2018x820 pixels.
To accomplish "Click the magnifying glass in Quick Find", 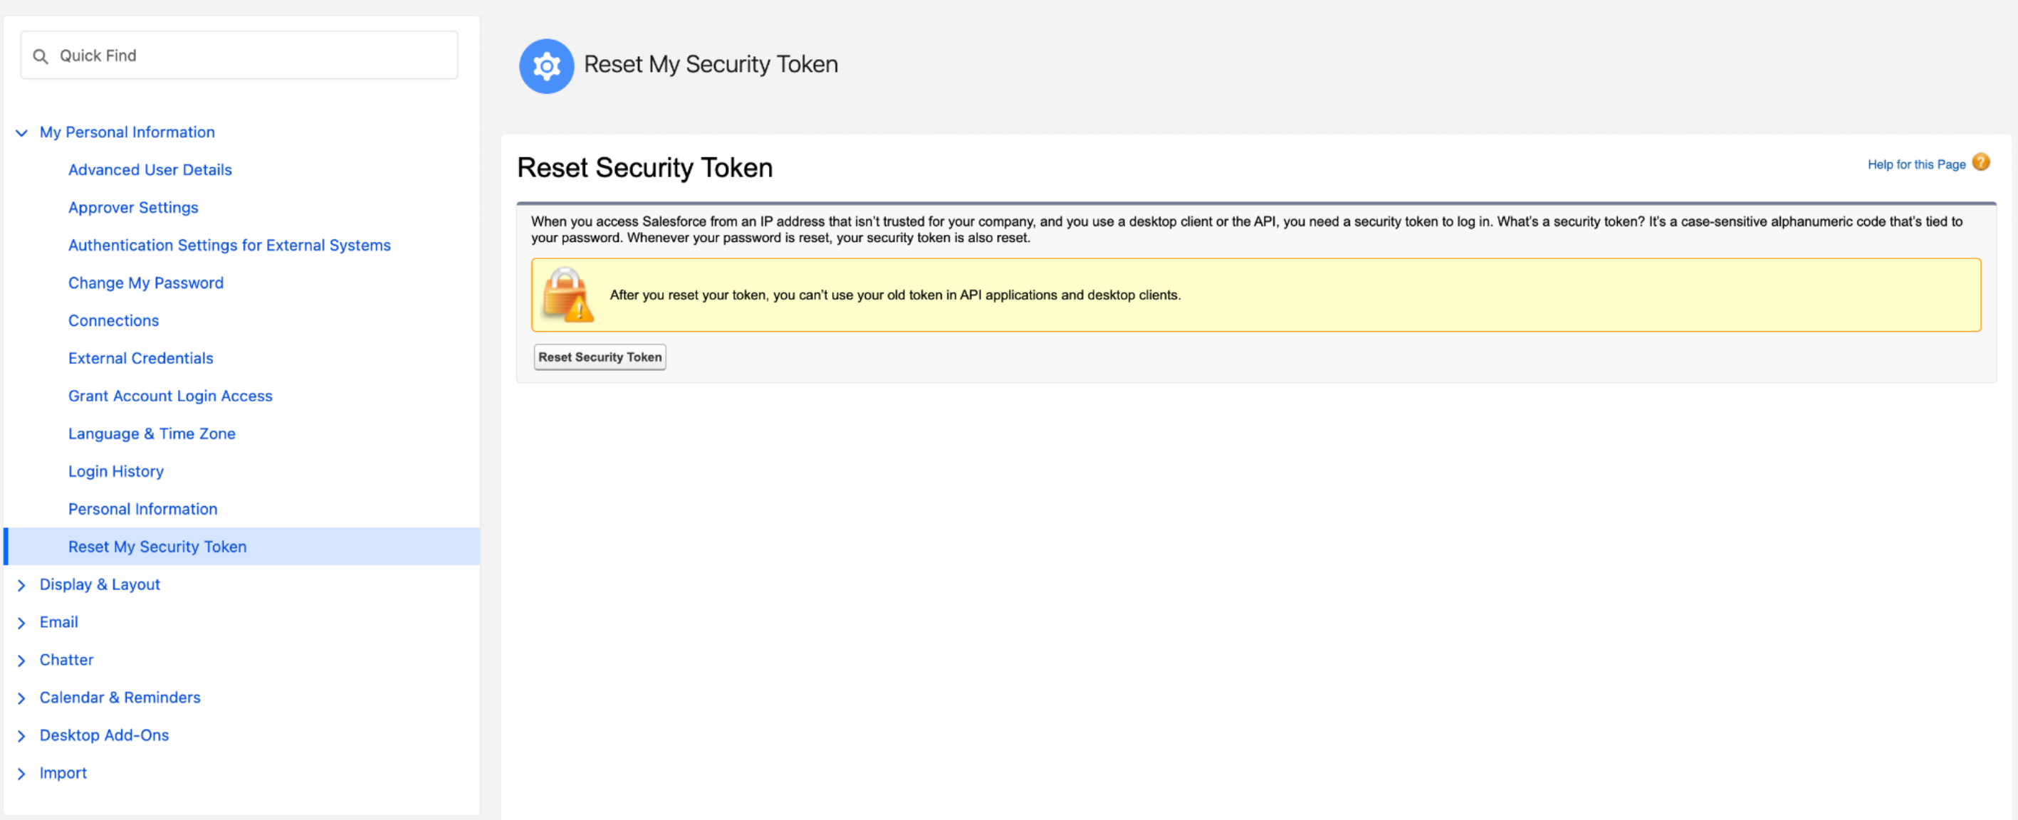I will [x=41, y=56].
